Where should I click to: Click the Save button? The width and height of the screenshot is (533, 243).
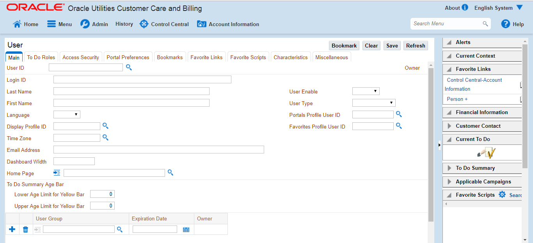pos(392,46)
